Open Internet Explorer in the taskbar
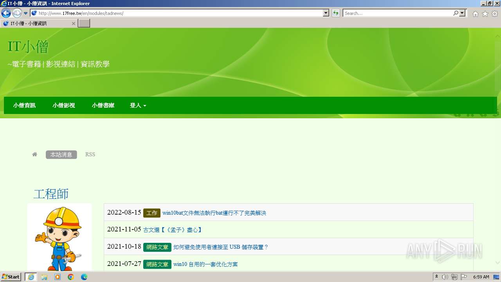 click(x=31, y=277)
